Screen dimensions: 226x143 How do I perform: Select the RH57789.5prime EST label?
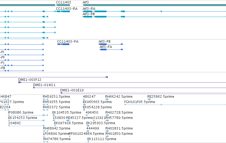tap(119, 118)
